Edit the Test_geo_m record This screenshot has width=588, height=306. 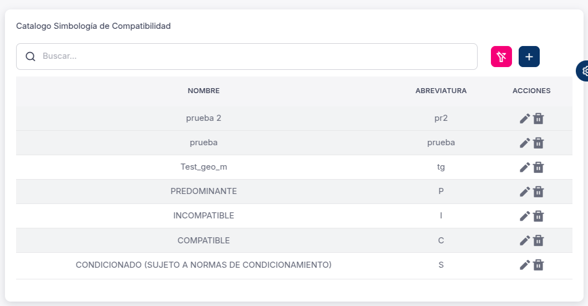(x=525, y=167)
